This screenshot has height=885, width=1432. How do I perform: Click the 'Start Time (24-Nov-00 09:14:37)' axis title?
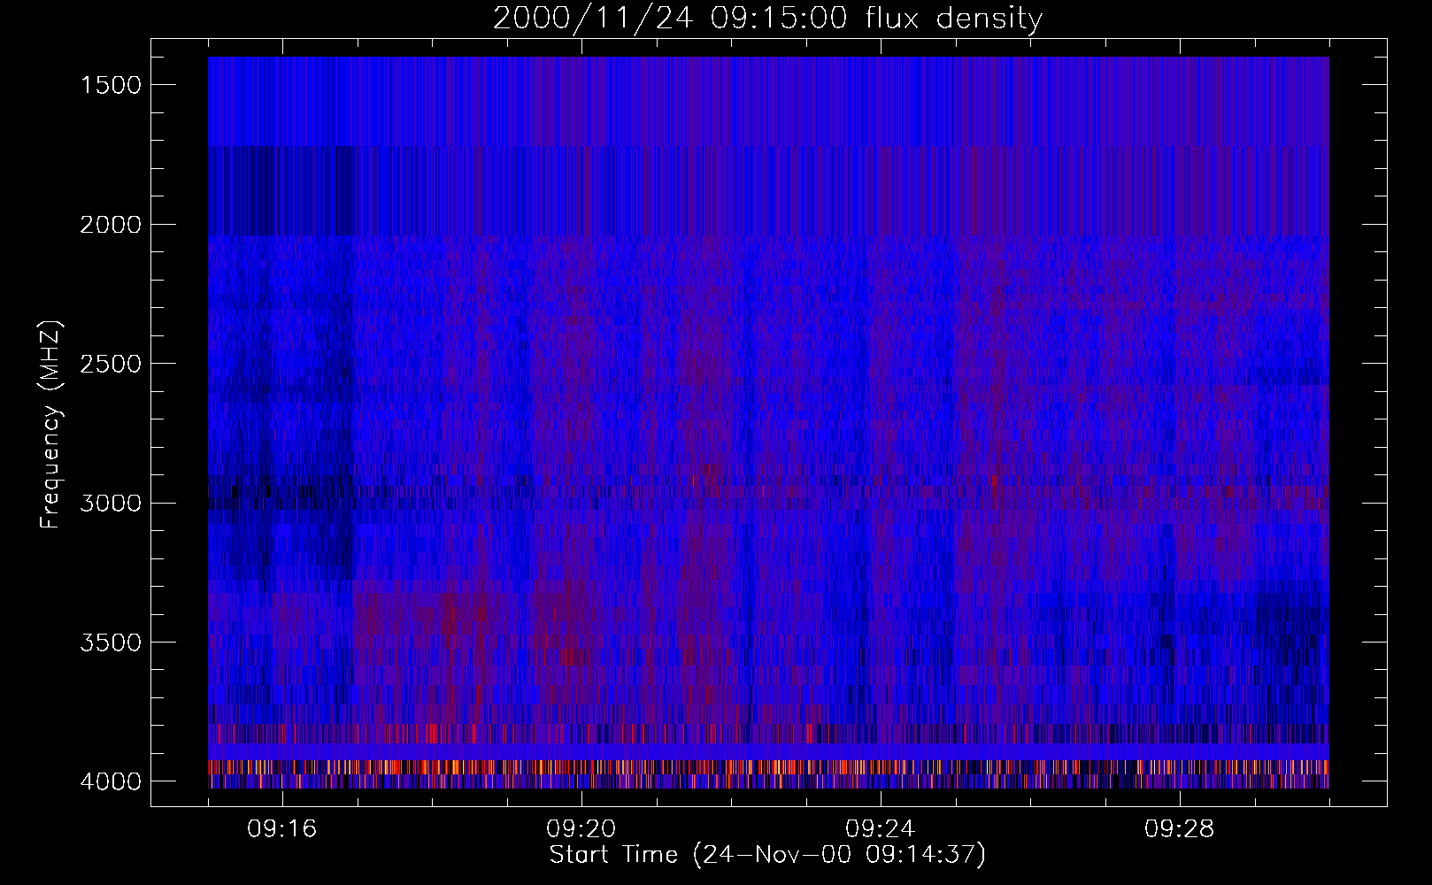pos(767,855)
